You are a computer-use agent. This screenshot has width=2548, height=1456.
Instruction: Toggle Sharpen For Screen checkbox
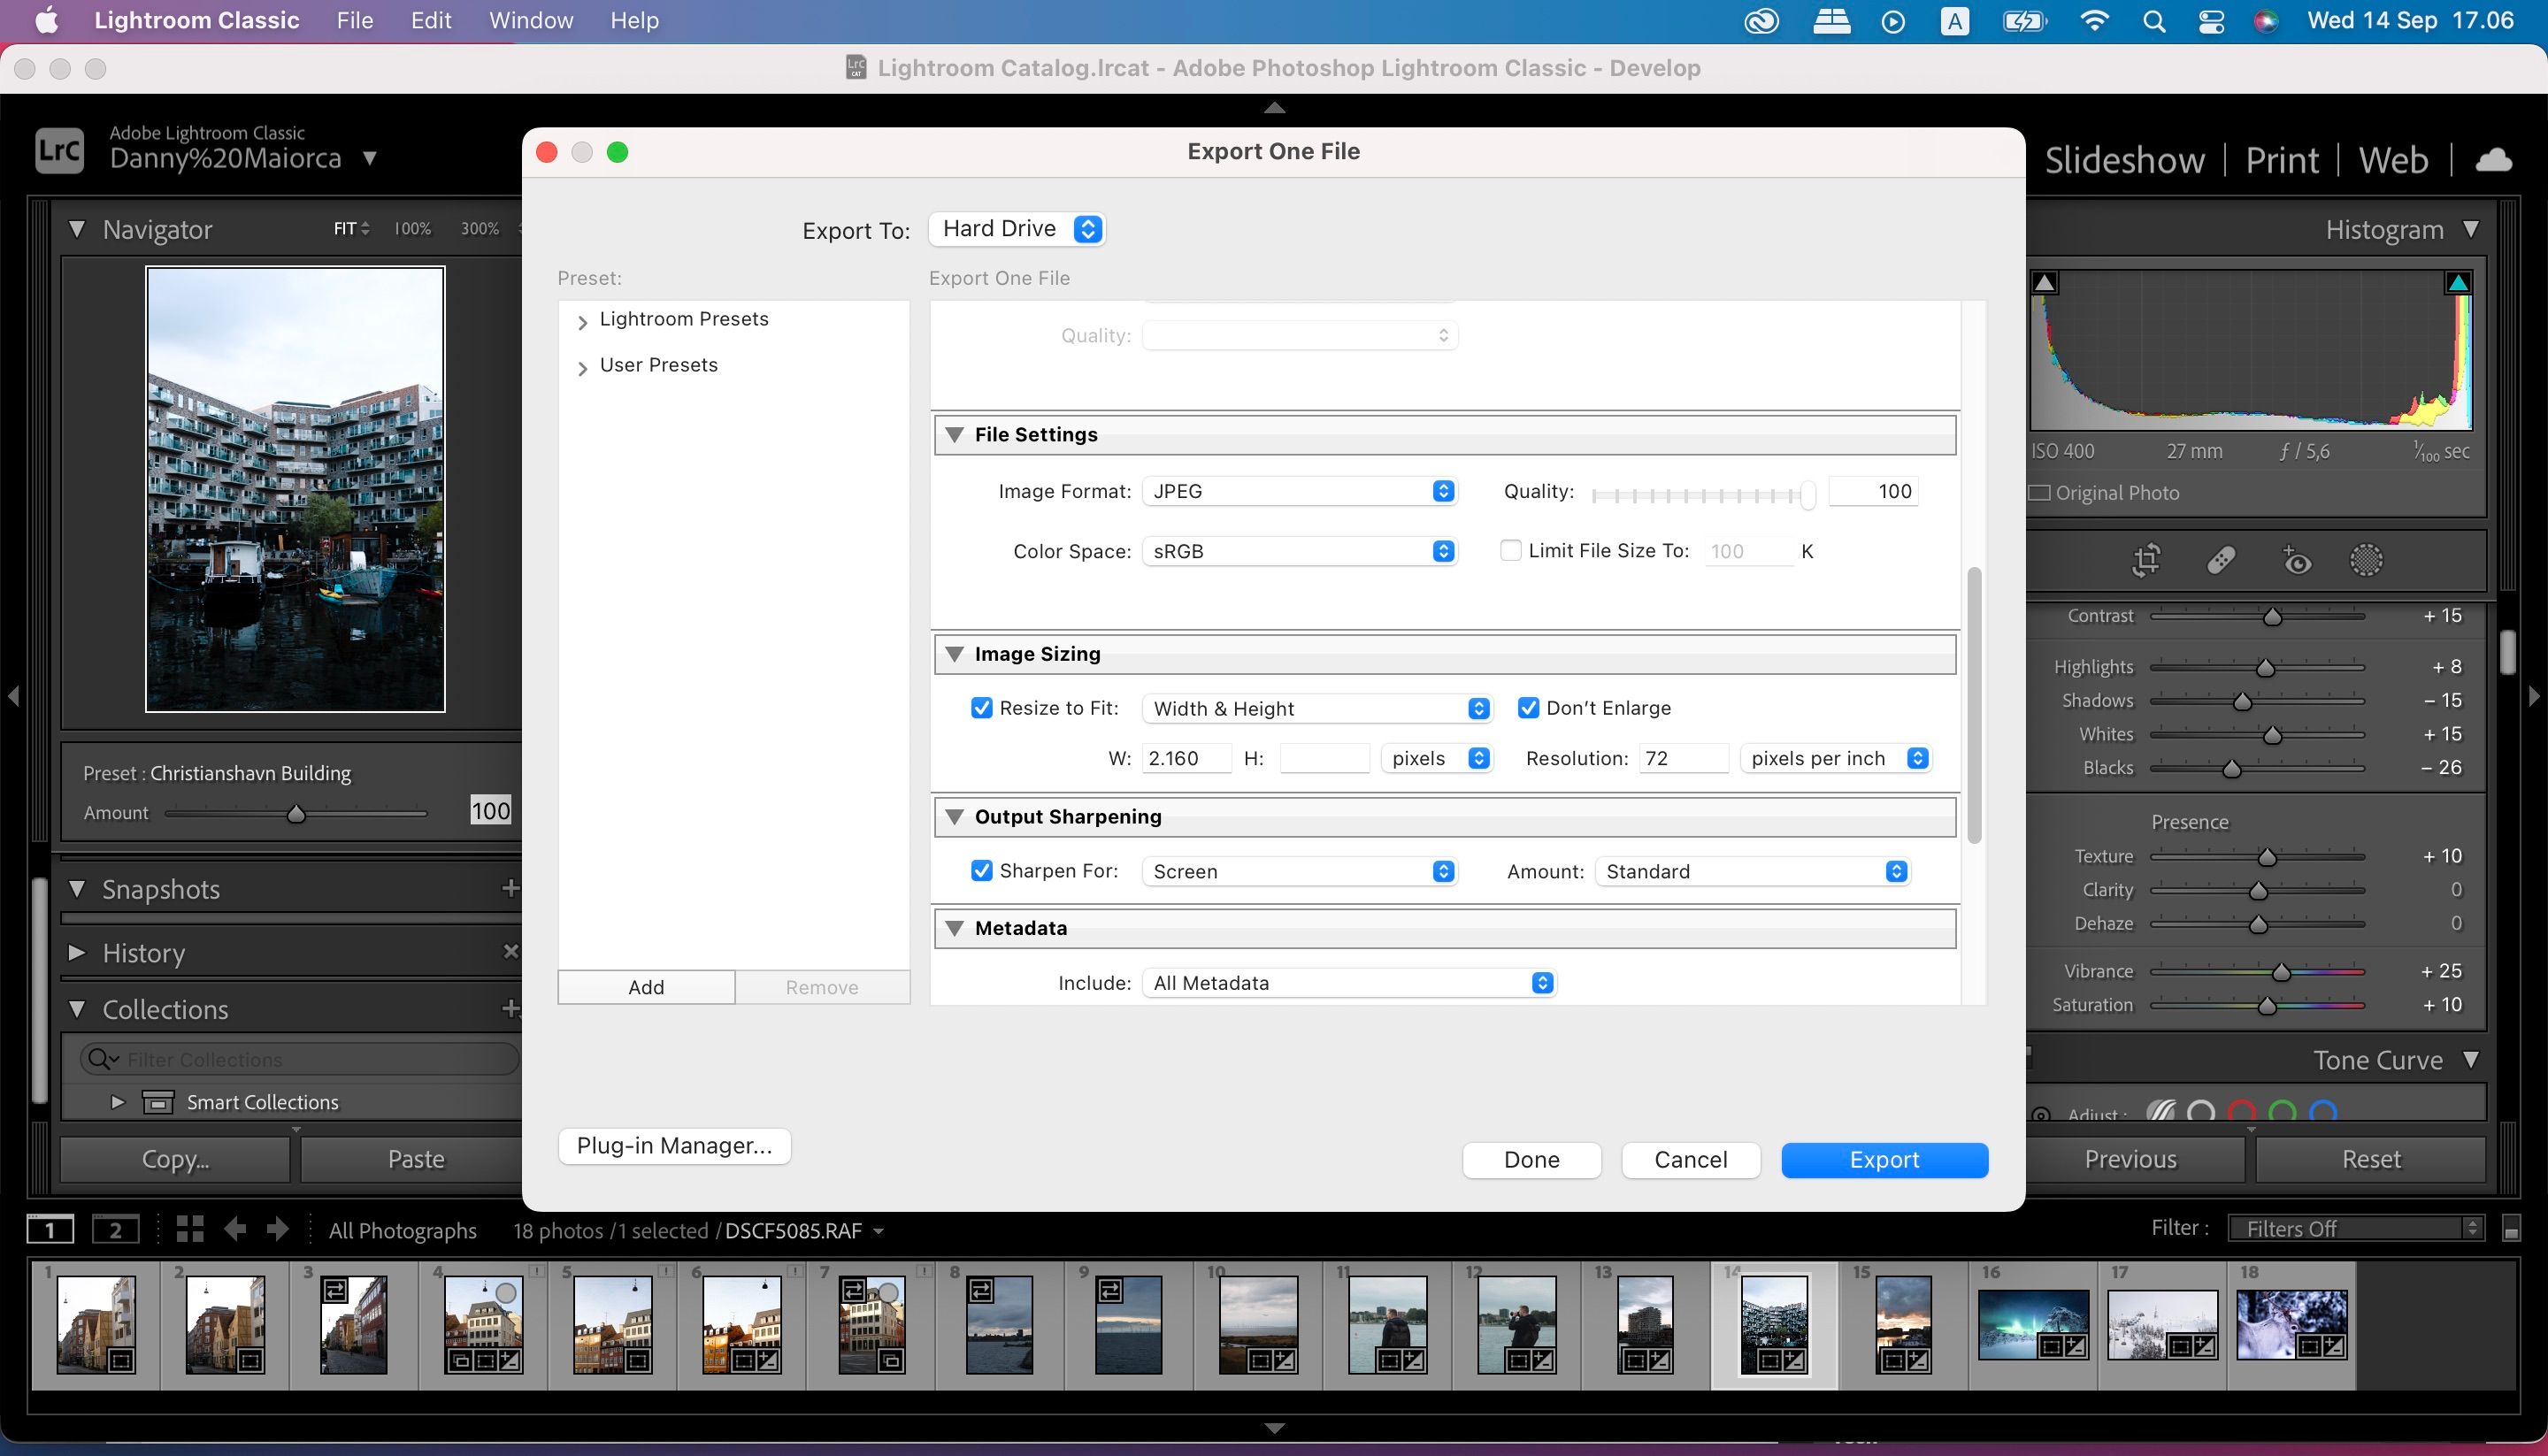[x=982, y=870]
